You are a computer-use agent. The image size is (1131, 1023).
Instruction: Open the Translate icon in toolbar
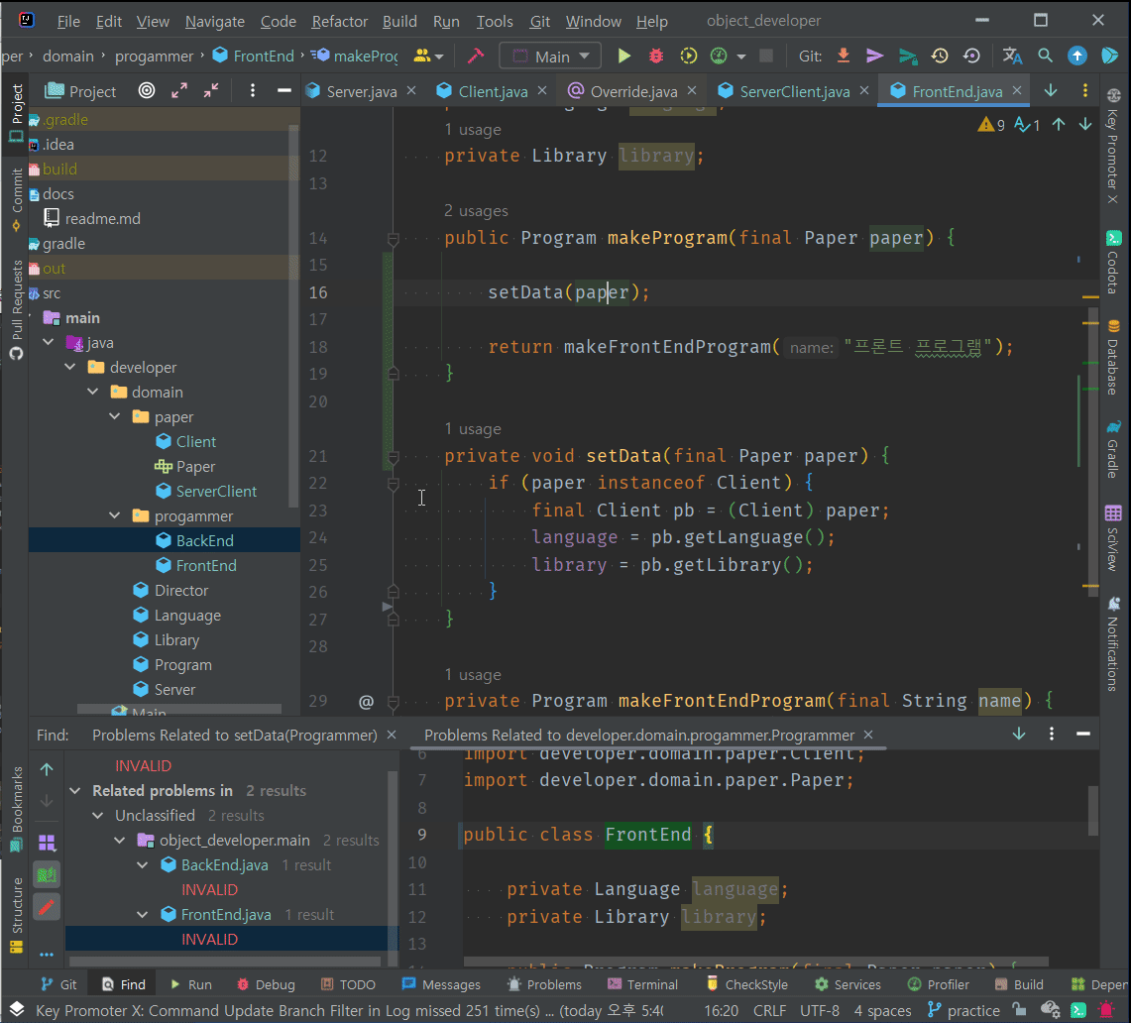tap(1012, 56)
